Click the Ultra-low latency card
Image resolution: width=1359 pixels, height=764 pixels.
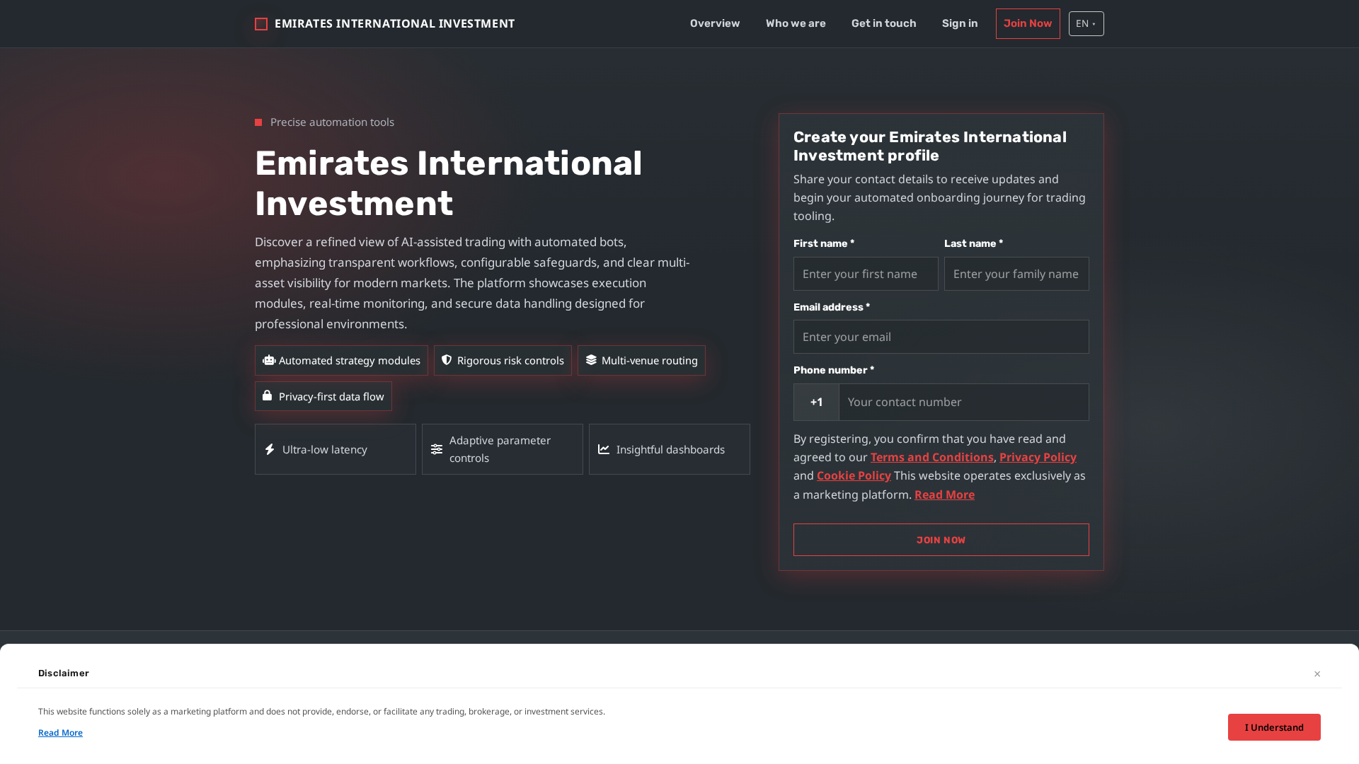coord(336,449)
